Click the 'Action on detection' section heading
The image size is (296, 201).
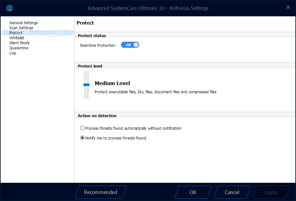click(x=97, y=116)
